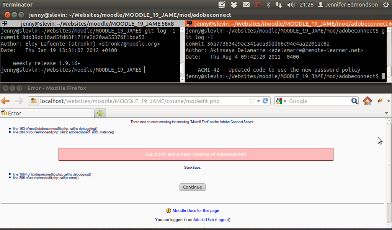Click "line 163 of mod/adobeconnect/lib.php" entry
The width and height of the screenshot is (392, 230).
[x=55, y=129]
